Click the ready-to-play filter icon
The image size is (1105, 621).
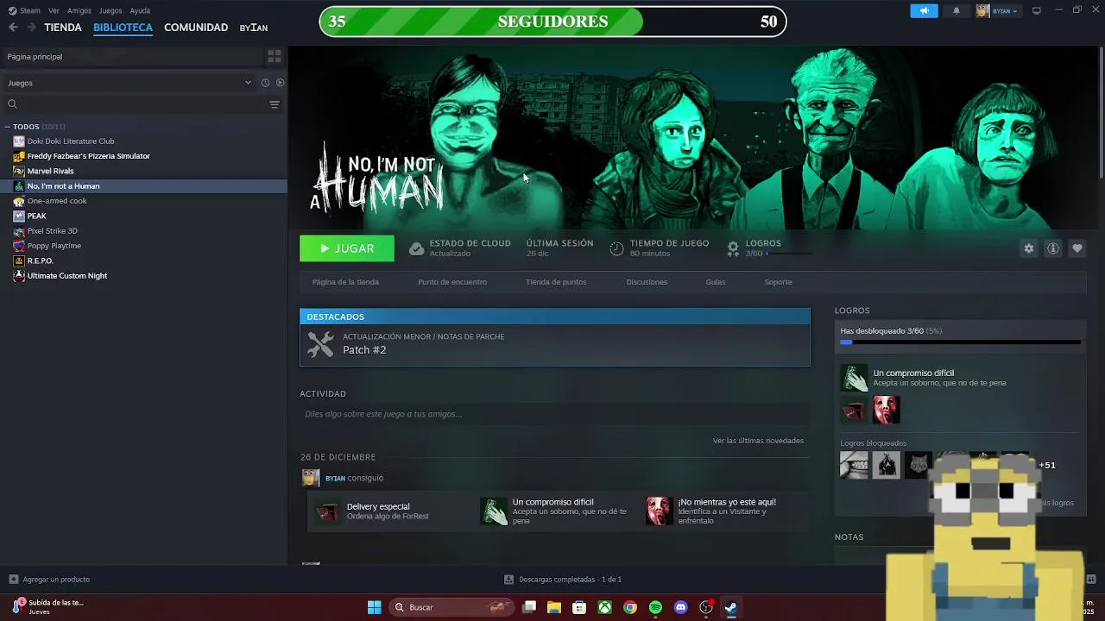pyautogui.click(x=280, y=83)
